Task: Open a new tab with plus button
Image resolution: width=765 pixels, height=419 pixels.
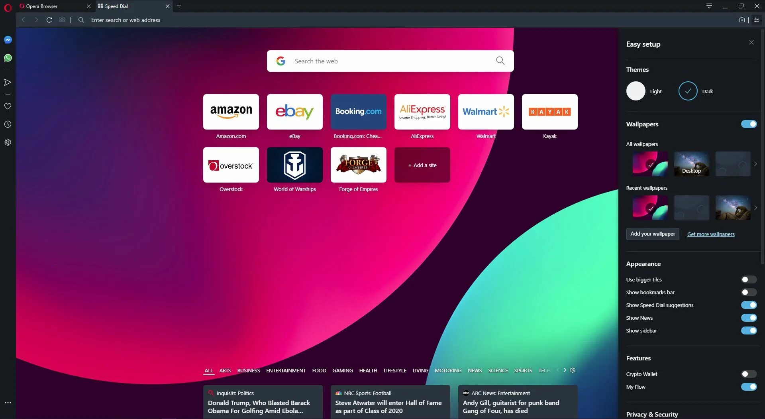Action: (179, 6)
